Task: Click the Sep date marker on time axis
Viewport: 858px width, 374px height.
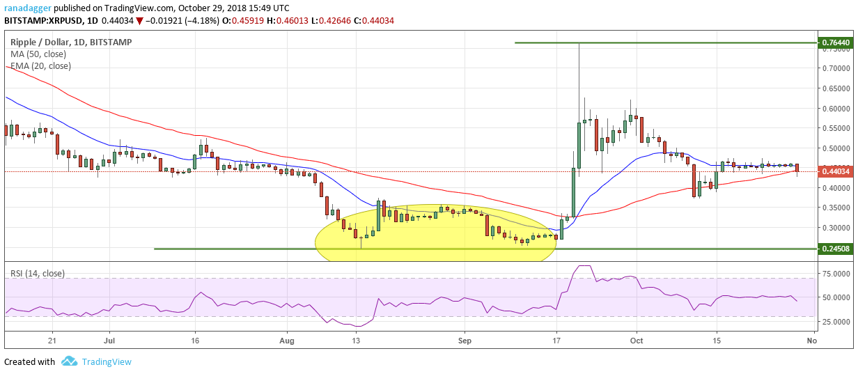Action: click(x=465, y=341)
